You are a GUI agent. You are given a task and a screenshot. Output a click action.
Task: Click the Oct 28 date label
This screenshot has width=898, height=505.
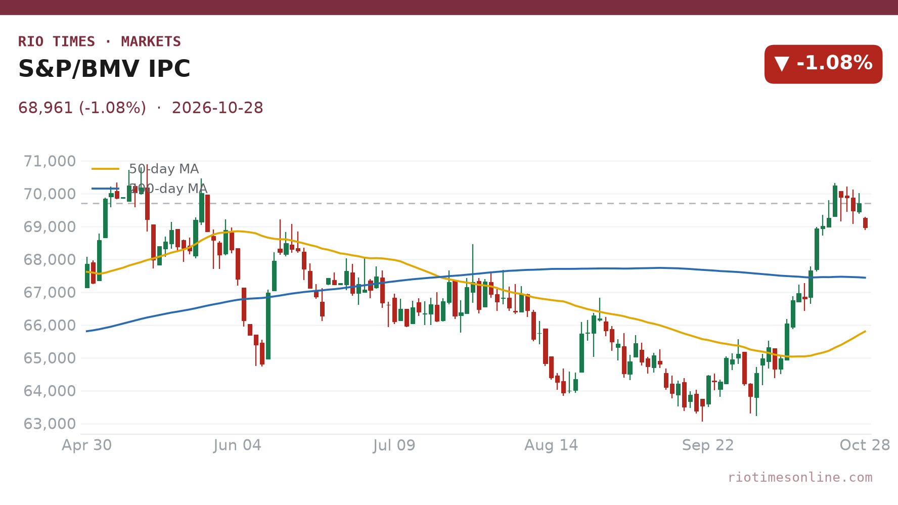(x=865, y=445)
